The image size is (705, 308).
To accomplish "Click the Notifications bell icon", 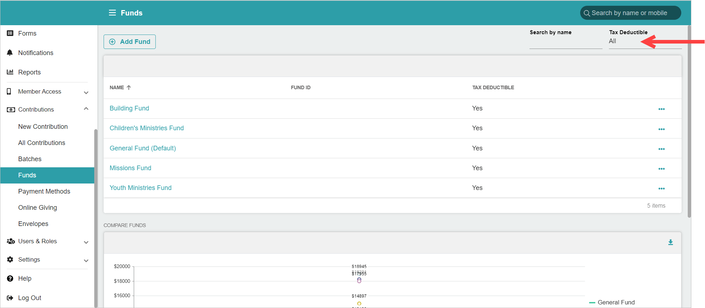I will point(10,53).
